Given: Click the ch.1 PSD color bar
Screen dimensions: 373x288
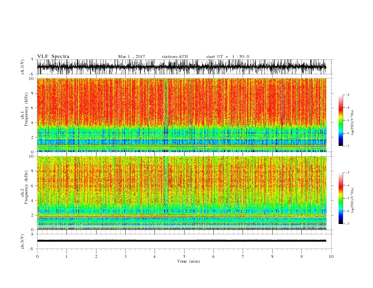Looking at the screenshot, I should tap(341, 120).
